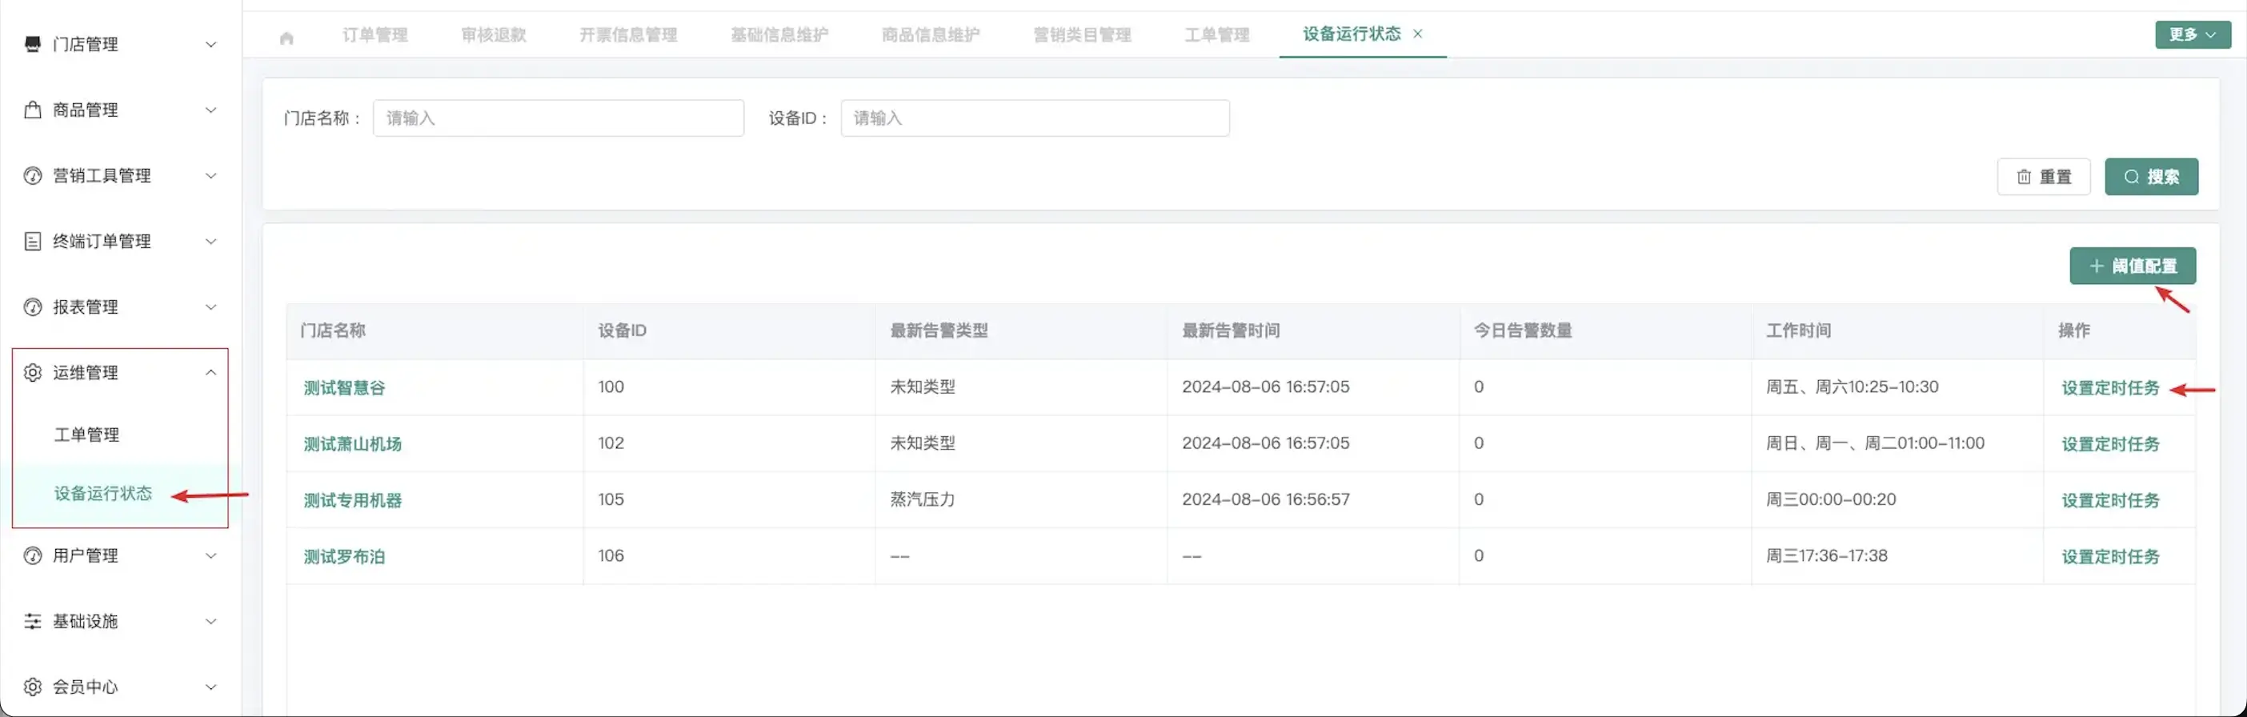
Task: Click the 搜索 search button
Action: (x=2151, y=177)
